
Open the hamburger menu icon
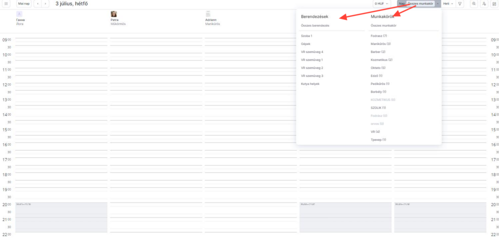point(6,4)
